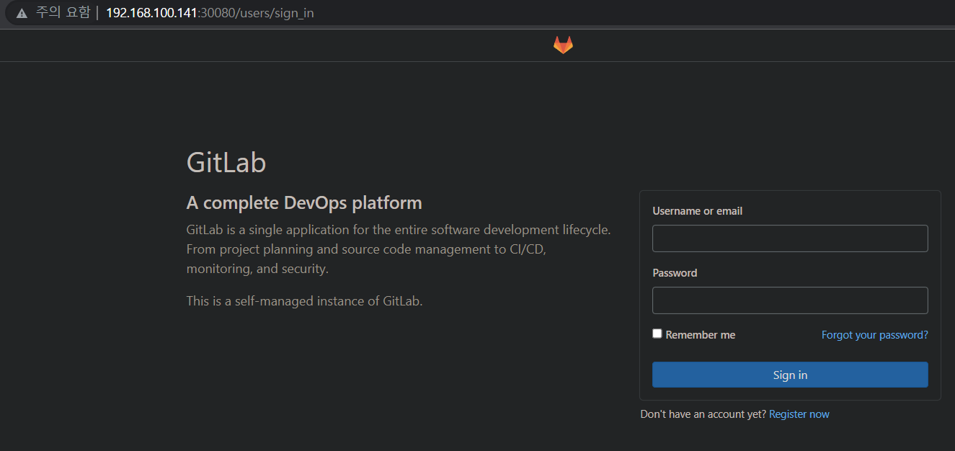
Task: Open the Forgot your password link
Action: 874,335
